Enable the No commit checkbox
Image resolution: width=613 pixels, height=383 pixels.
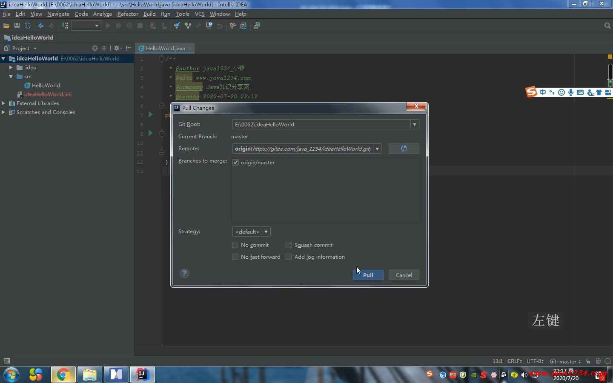point(235,245)
